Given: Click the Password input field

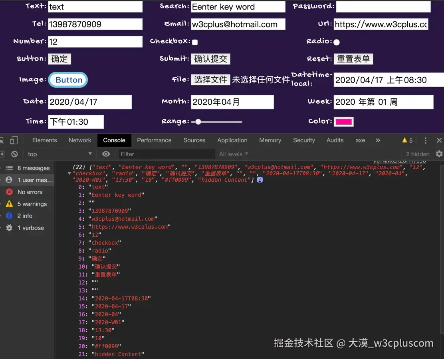Looking at the screenshot, I should click(383, 6).
